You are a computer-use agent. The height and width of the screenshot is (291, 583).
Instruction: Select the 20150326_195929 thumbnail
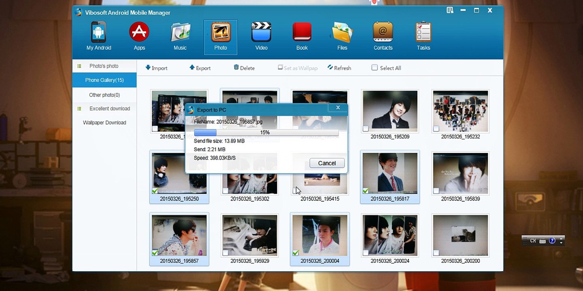pyautogui.click(x=250, y=236)
